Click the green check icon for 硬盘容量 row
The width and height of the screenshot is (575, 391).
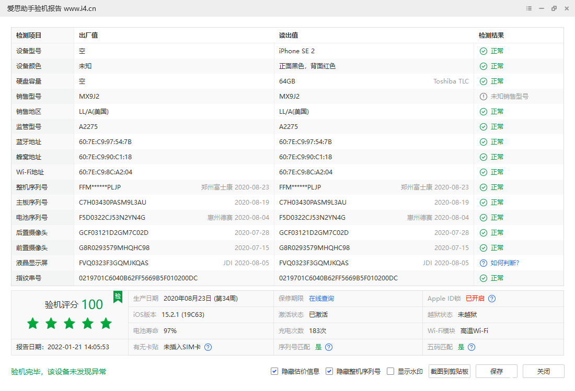coord(484,81)
